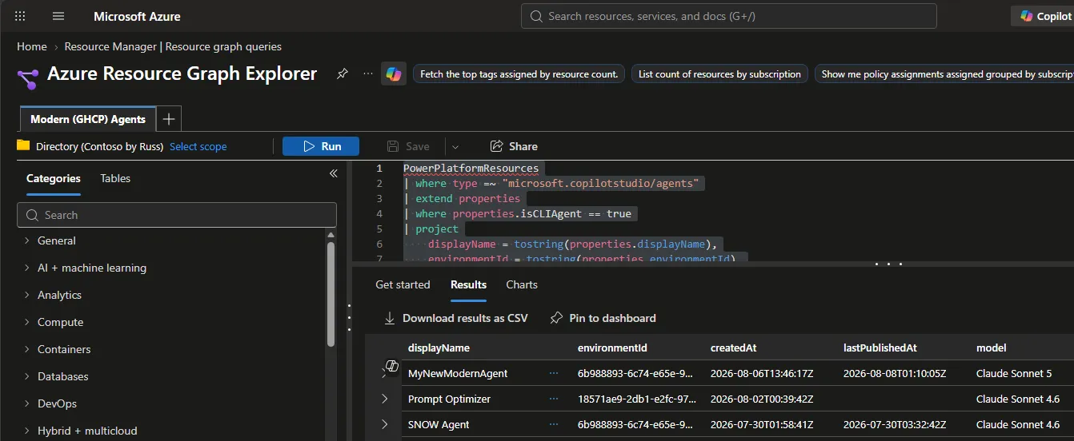Image resolution: width=1074 pixels, height=441 pixels.
Task: Open the Get started tab
Action: (403, 284)
